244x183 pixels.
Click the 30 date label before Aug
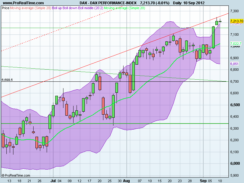[x=120, y=181]
